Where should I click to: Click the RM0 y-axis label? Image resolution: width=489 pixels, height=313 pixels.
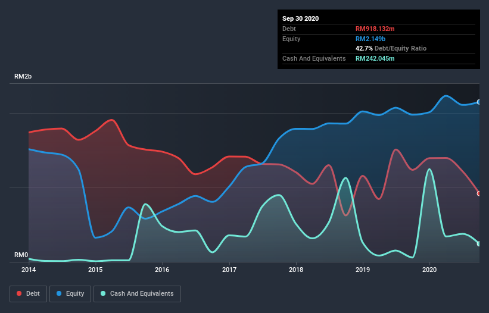tap(21, 255)
